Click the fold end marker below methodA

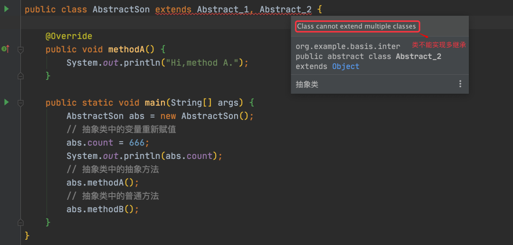pyautogui.click(x=20, y=76)
